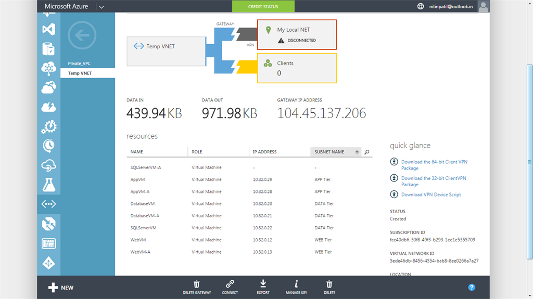Screen dimensions: 533x299
Task: Open the scheduler clock sidebar icon
Action: 48,146
